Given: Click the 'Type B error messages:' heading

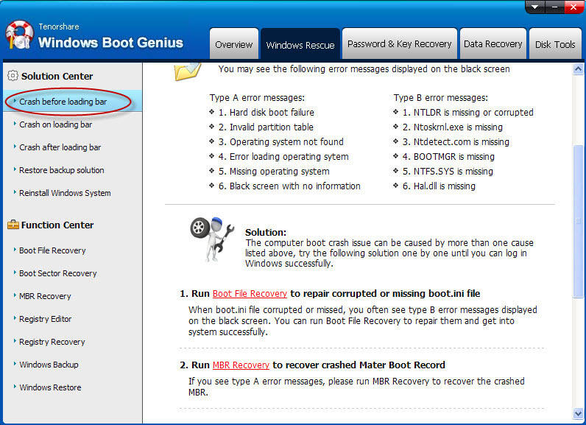Looking at the screenshot, I should [x=441, y=97].
